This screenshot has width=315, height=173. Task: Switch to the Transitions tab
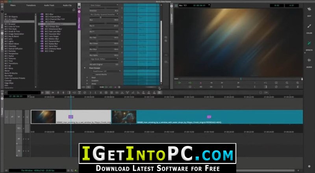click(x=31, y=5)
